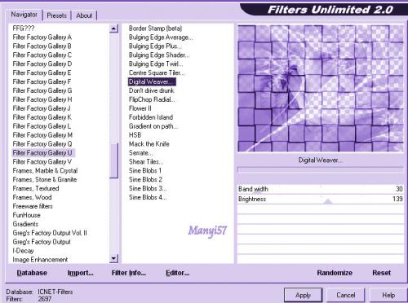Open the filter Editor
Viewport: 408px width, 303px height.
click(x=178, y=273)
